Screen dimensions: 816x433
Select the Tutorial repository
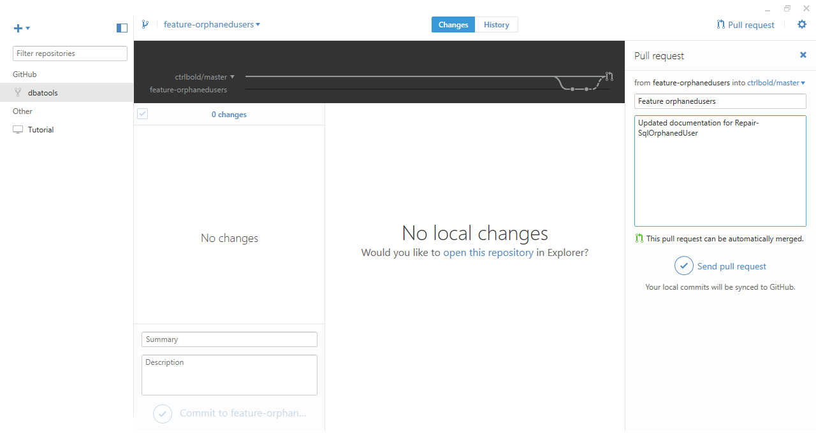click(x=67, y=129)
